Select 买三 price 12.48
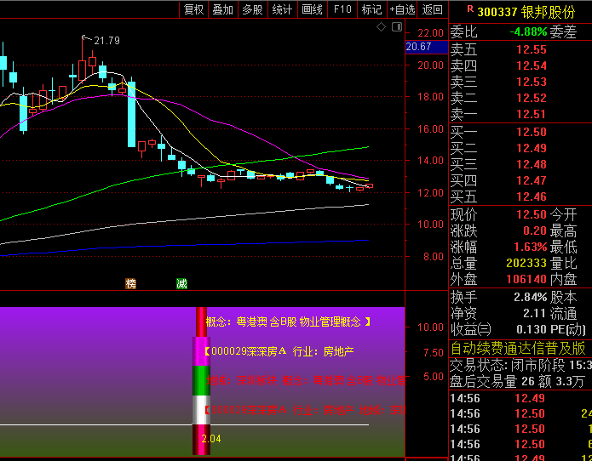The height and width of the screenshot is (461, 592). [532, 165]
